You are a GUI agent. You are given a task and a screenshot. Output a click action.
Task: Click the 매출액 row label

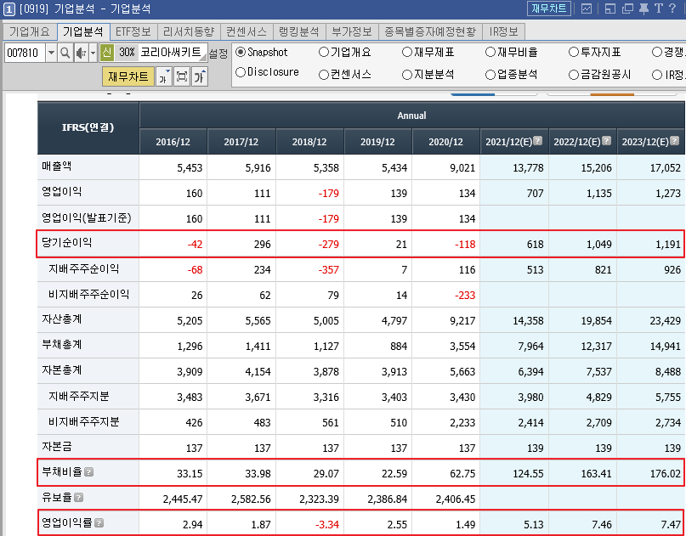pos(57,166)
